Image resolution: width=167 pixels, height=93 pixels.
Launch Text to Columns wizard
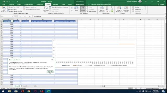pyautogui.click(x=102, y=9)
